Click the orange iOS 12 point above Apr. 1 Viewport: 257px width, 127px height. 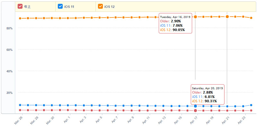tap(68, 18)
